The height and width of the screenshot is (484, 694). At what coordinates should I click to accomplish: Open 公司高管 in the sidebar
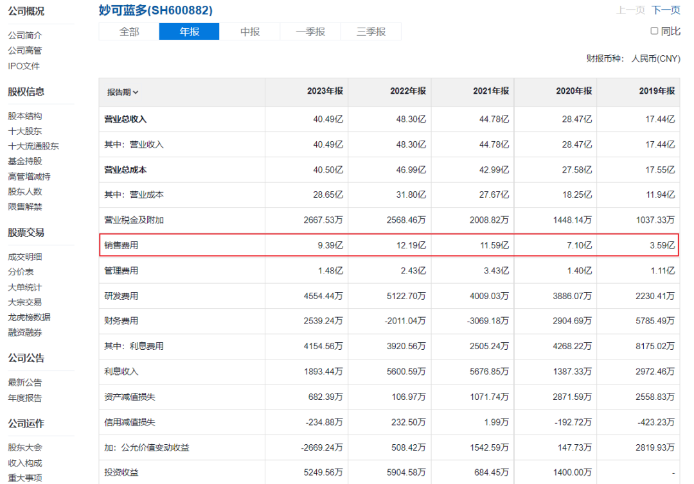(25, 50)
